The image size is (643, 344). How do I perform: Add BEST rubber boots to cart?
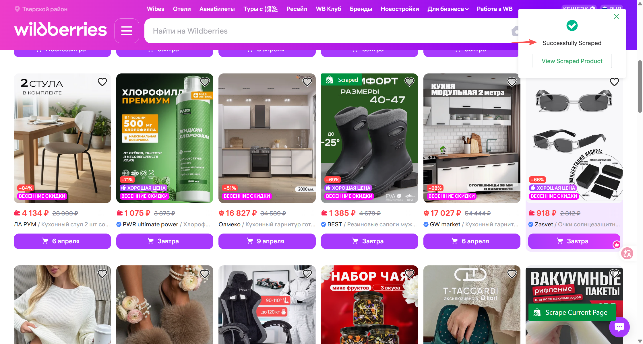pos(369,241)
